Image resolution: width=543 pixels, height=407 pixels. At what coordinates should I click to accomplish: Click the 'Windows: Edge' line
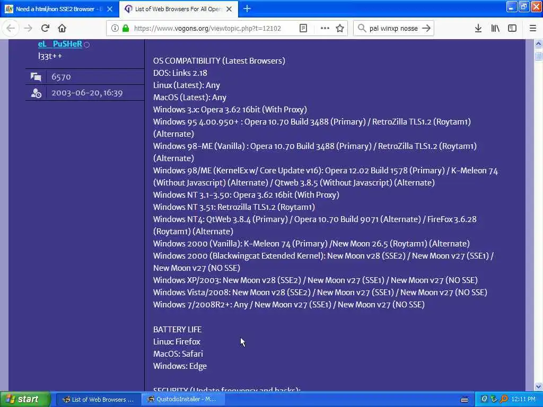pyautogui.click(x=180, y=366)
